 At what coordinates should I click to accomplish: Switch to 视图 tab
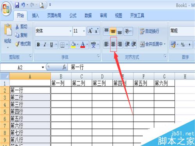click(x=119, y=16)
